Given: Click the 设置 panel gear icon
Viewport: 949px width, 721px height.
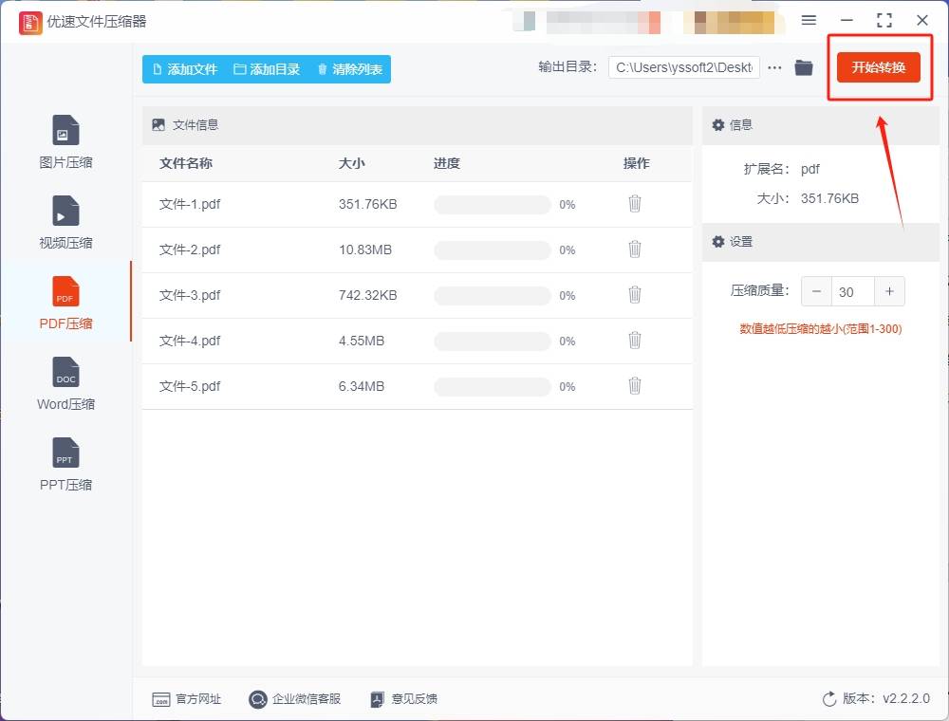Looking at the screenshot, I should click(x=717, y=241).
